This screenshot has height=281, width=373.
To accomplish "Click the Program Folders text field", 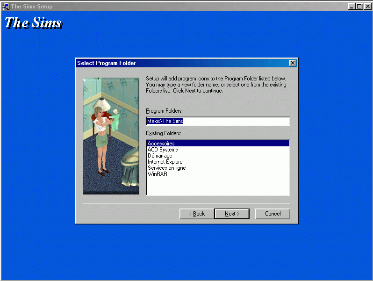I will coord(218,121).
